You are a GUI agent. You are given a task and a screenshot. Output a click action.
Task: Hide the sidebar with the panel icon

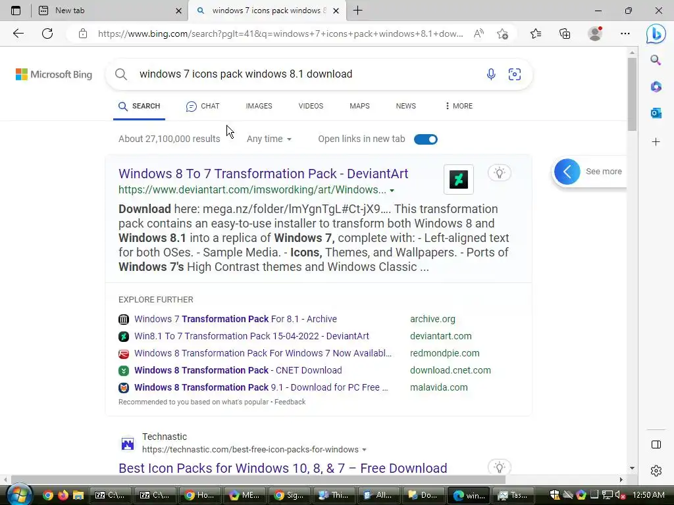pos(656,445)
